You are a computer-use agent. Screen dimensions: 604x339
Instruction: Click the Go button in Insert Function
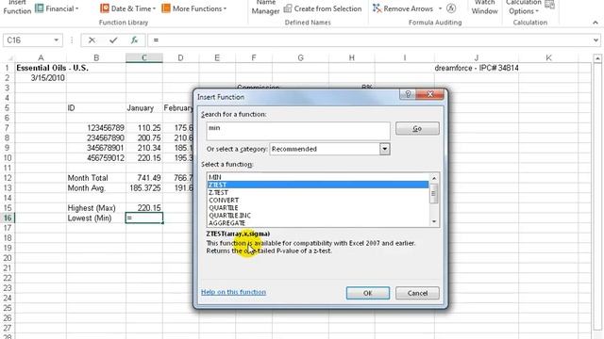[417, 128]
